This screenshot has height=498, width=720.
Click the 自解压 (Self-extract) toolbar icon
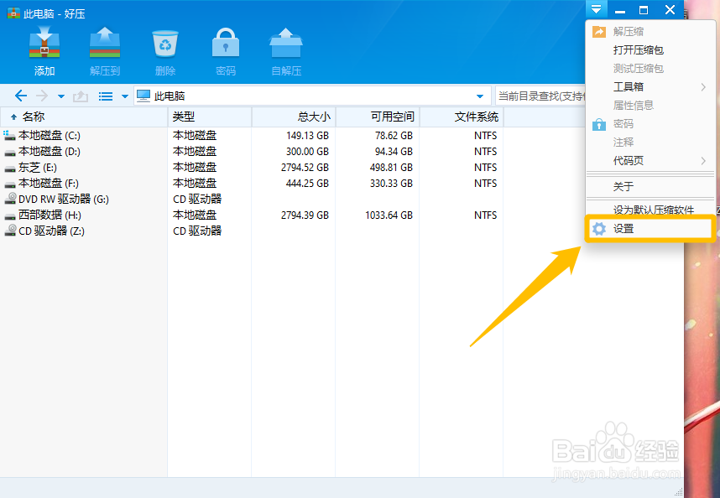click(285, 43)
